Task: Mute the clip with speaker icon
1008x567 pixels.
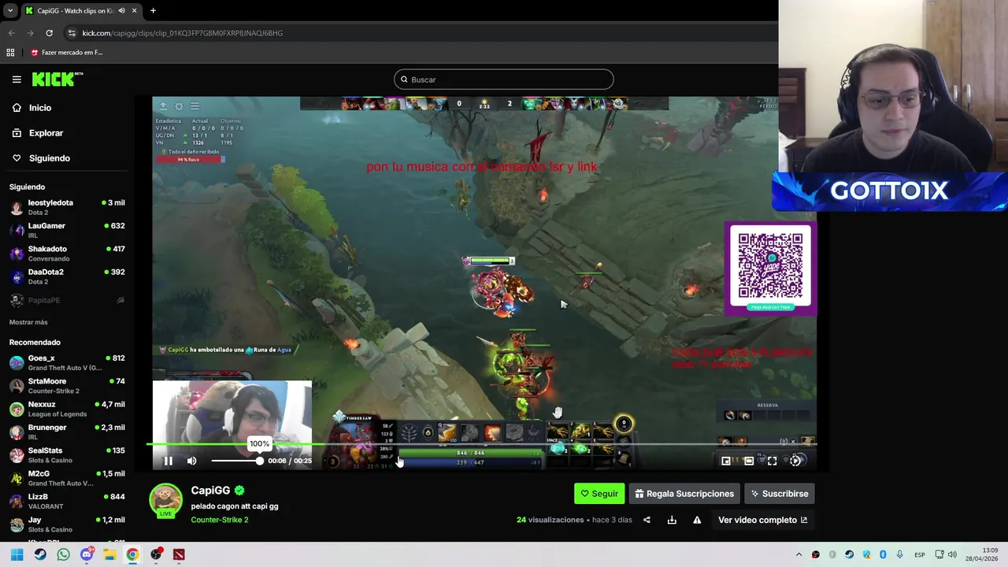Action: (191, 461)
